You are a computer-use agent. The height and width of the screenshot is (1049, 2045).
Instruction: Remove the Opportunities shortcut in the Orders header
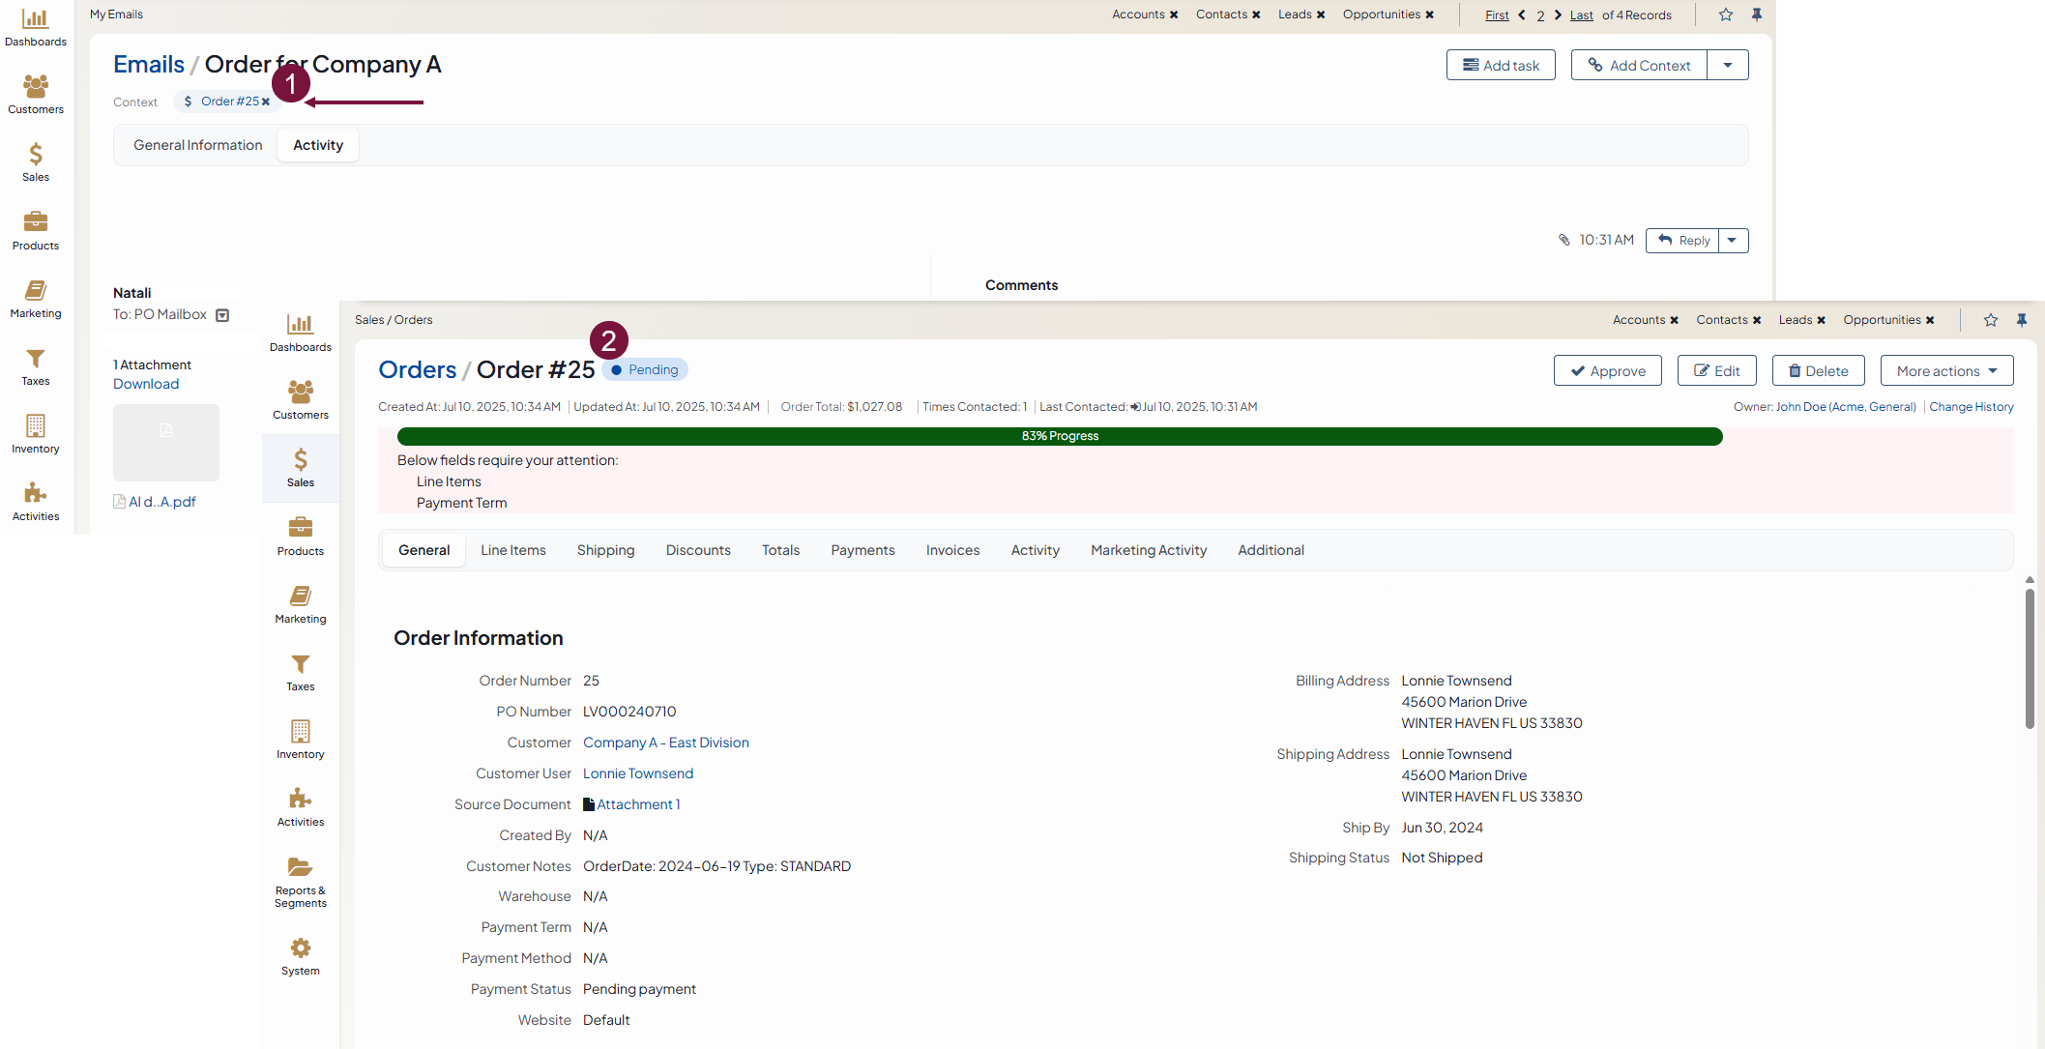coord(1930,320)
